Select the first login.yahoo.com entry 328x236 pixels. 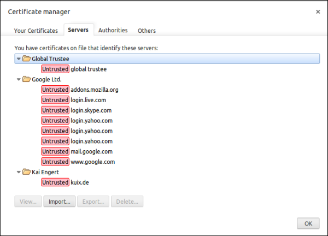click(92, 121)
